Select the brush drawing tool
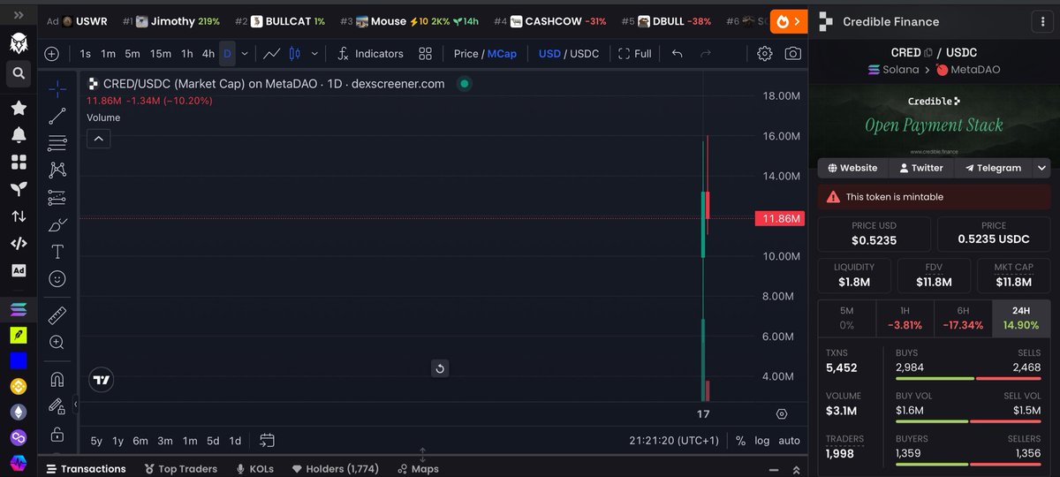Image resolution: width=1060 pixels, height=477 pixels. click(x=57, y=224)
